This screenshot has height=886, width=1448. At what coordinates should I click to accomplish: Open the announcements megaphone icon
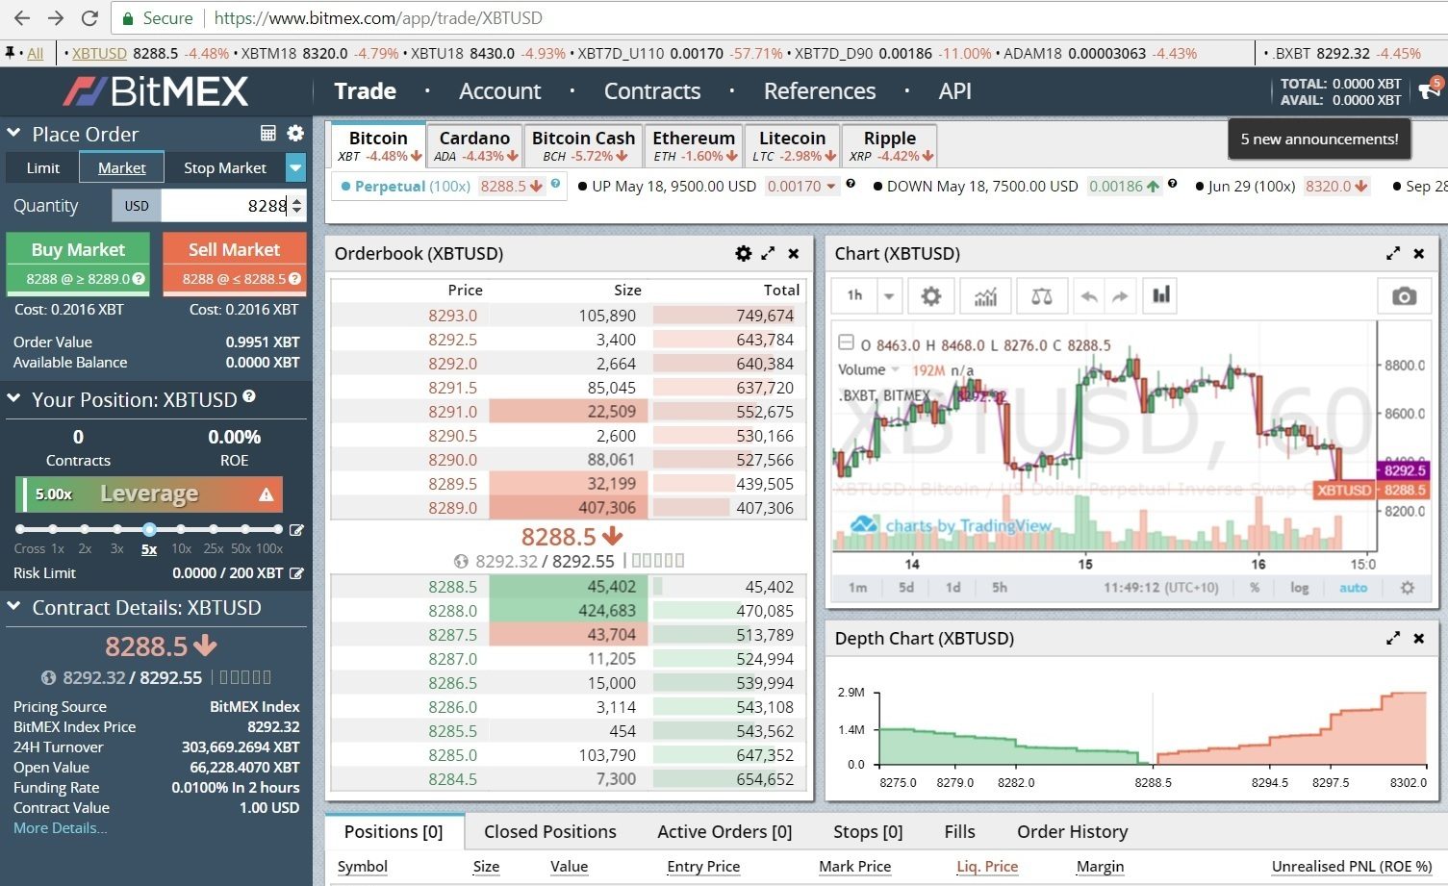point(1430,89)
